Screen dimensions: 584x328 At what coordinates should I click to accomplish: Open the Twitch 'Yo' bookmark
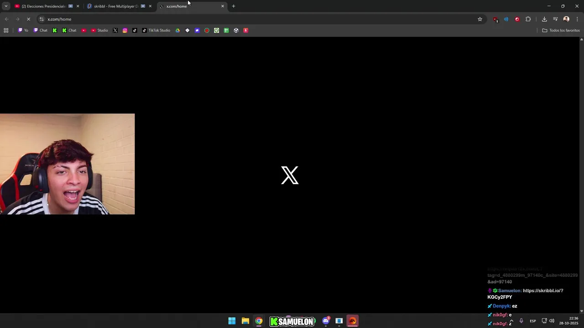23,31
